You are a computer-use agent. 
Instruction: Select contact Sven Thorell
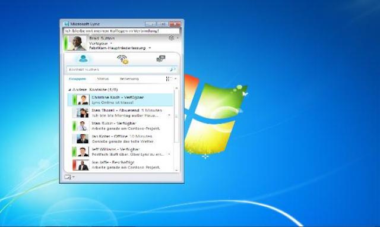[x=121, y=113]
